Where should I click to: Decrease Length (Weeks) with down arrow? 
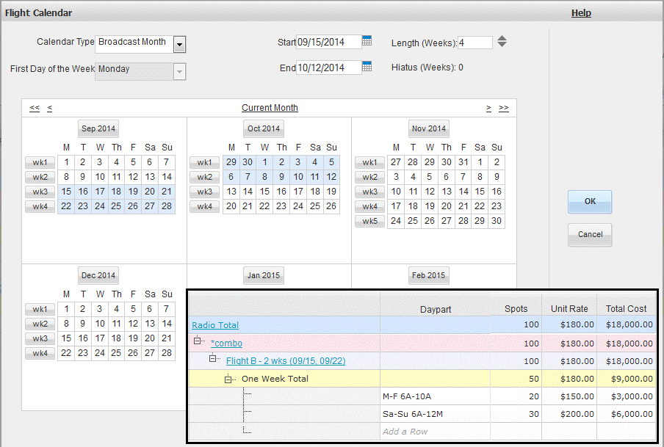tap(502, 45)
